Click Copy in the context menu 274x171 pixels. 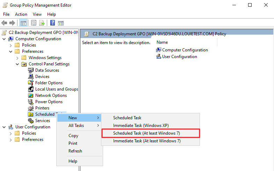tap(80, 136)
